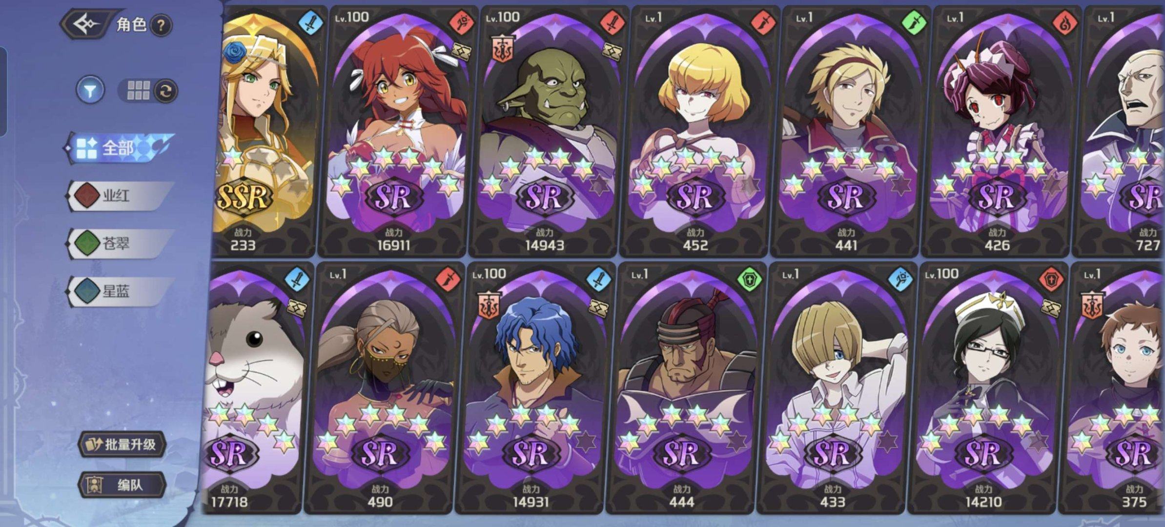Click red flame class icon on power 426 card
The height and width of the screenshot is (527, 1165).
click(1065, 23)
